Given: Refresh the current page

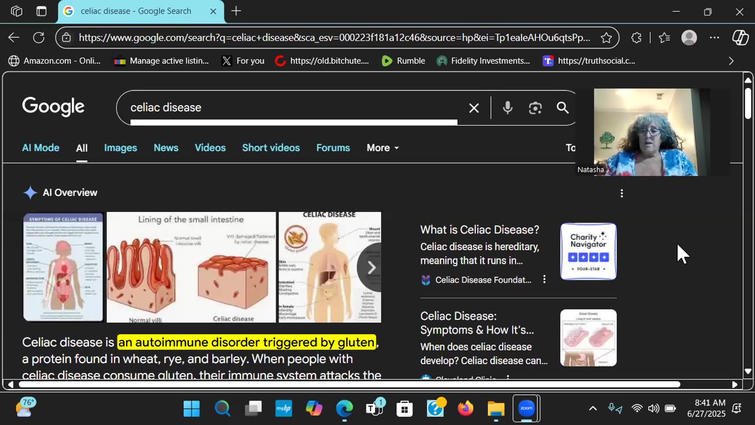Looking at the screenshot, I should pos(39,38).
